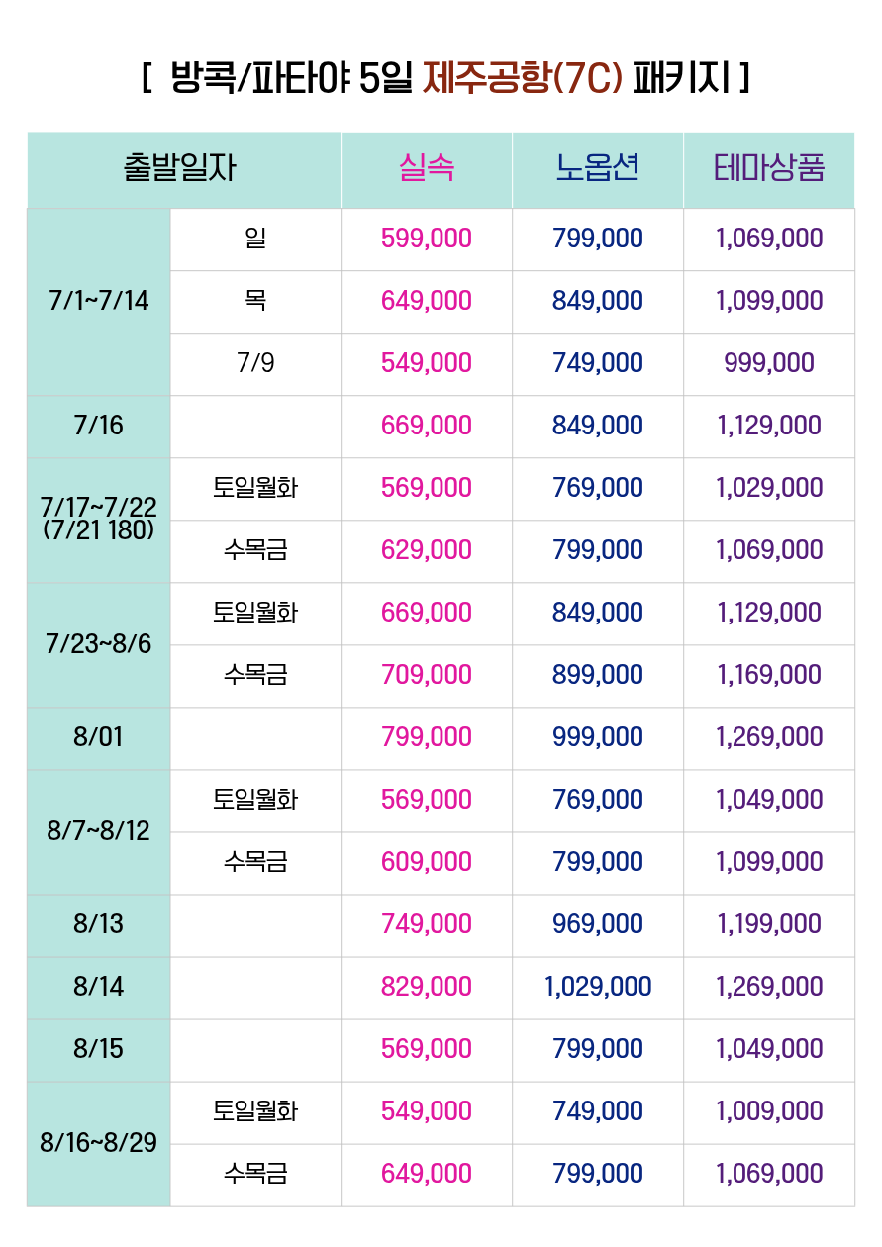882x1247 pixels.
Task: Select the 629,000 실속 price
Action: [427, 550]
